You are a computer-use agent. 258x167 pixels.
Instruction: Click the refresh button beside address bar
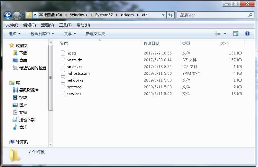click(170, 15)
